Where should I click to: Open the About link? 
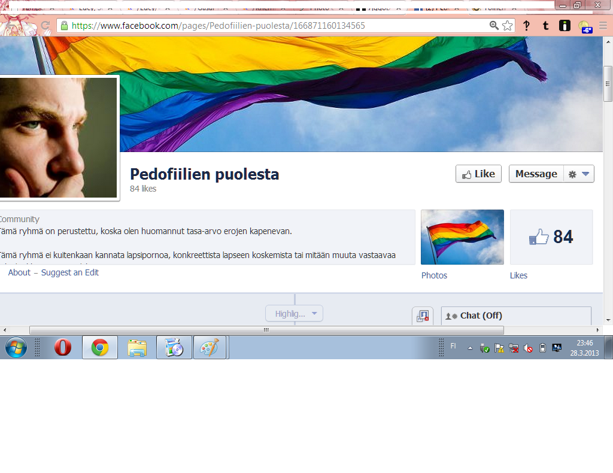(19, 272)
